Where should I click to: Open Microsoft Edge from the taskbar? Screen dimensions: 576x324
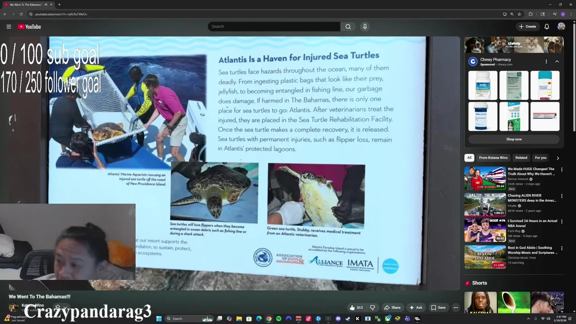click(x=259, y=319)
